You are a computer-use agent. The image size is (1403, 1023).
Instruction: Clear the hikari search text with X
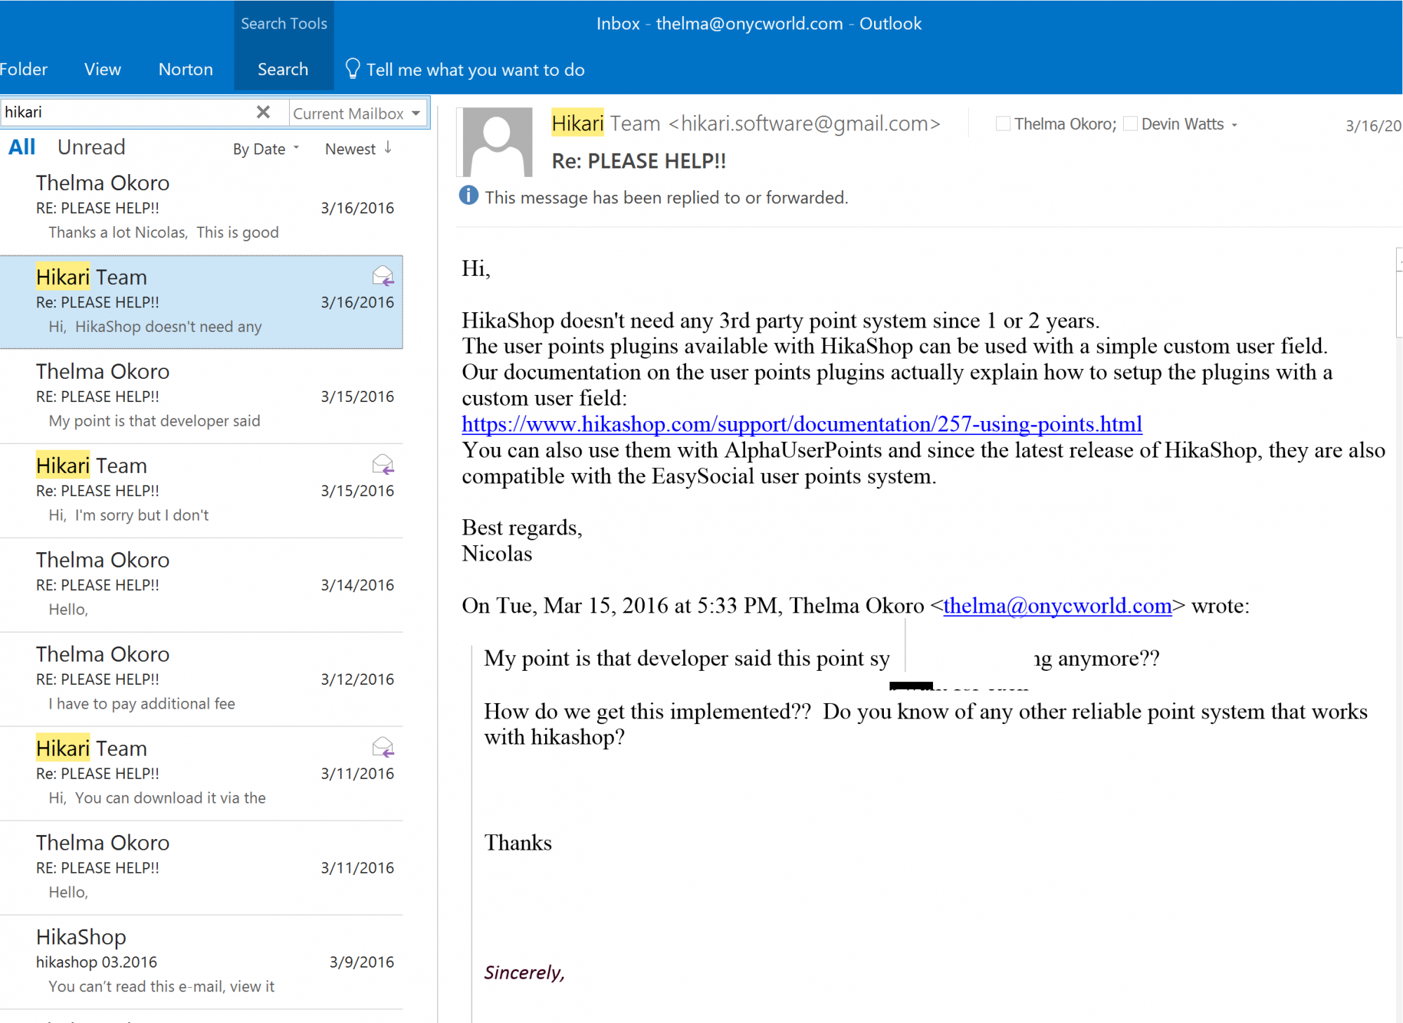pyautogui.click(x=263, y=112)
